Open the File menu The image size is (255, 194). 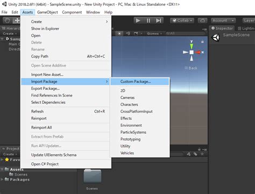tap(4, 12)
